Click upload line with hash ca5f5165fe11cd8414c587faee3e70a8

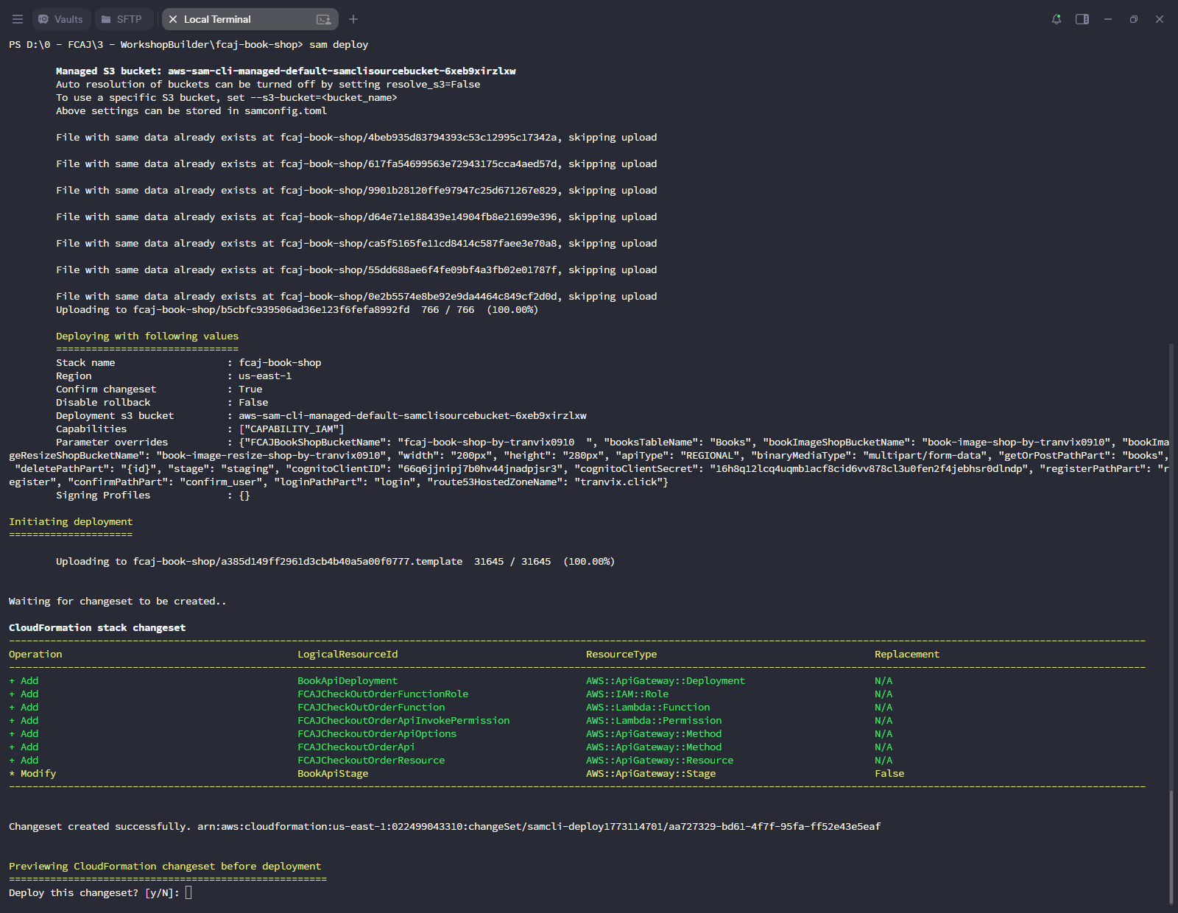point(356,244)
